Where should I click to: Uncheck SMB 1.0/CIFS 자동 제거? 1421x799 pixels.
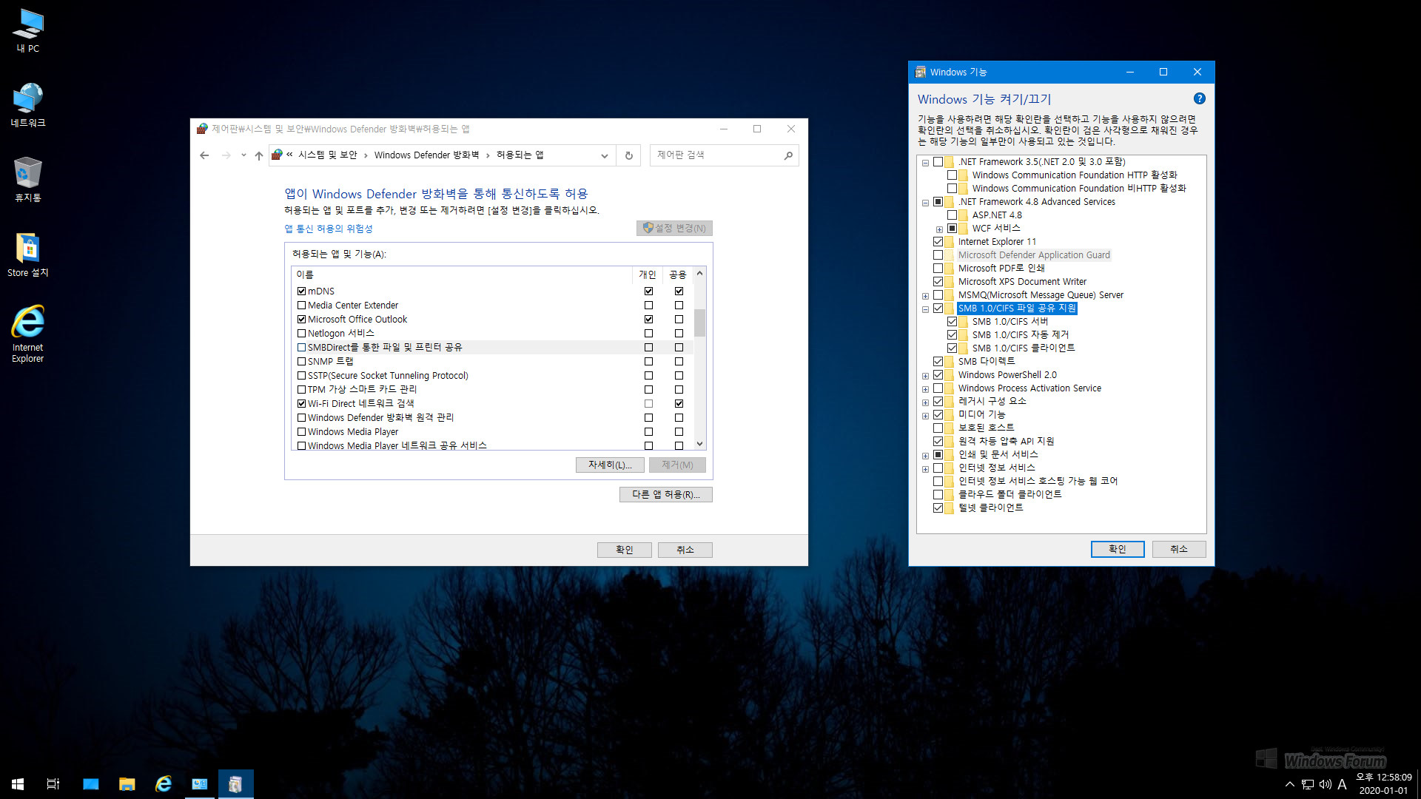pos(952,335)
